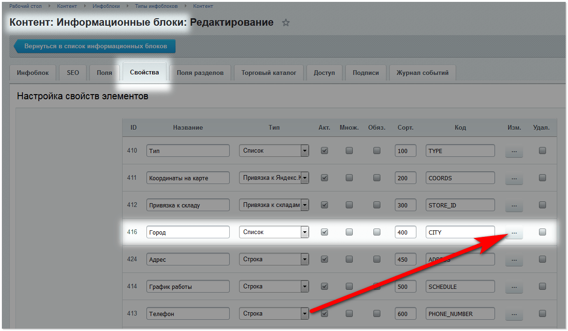Open edit dialog for STORE_ID property

pos(514,206)
